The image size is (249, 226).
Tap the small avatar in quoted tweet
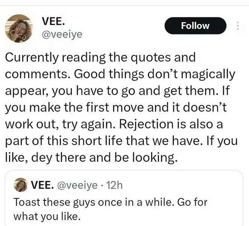point(20,185)
